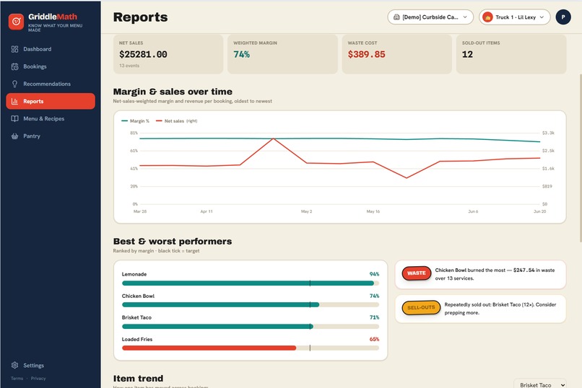Screen dimensions: 582x388
Task: Click the Waste Cost $389.85 card
Action: point(396,54)
